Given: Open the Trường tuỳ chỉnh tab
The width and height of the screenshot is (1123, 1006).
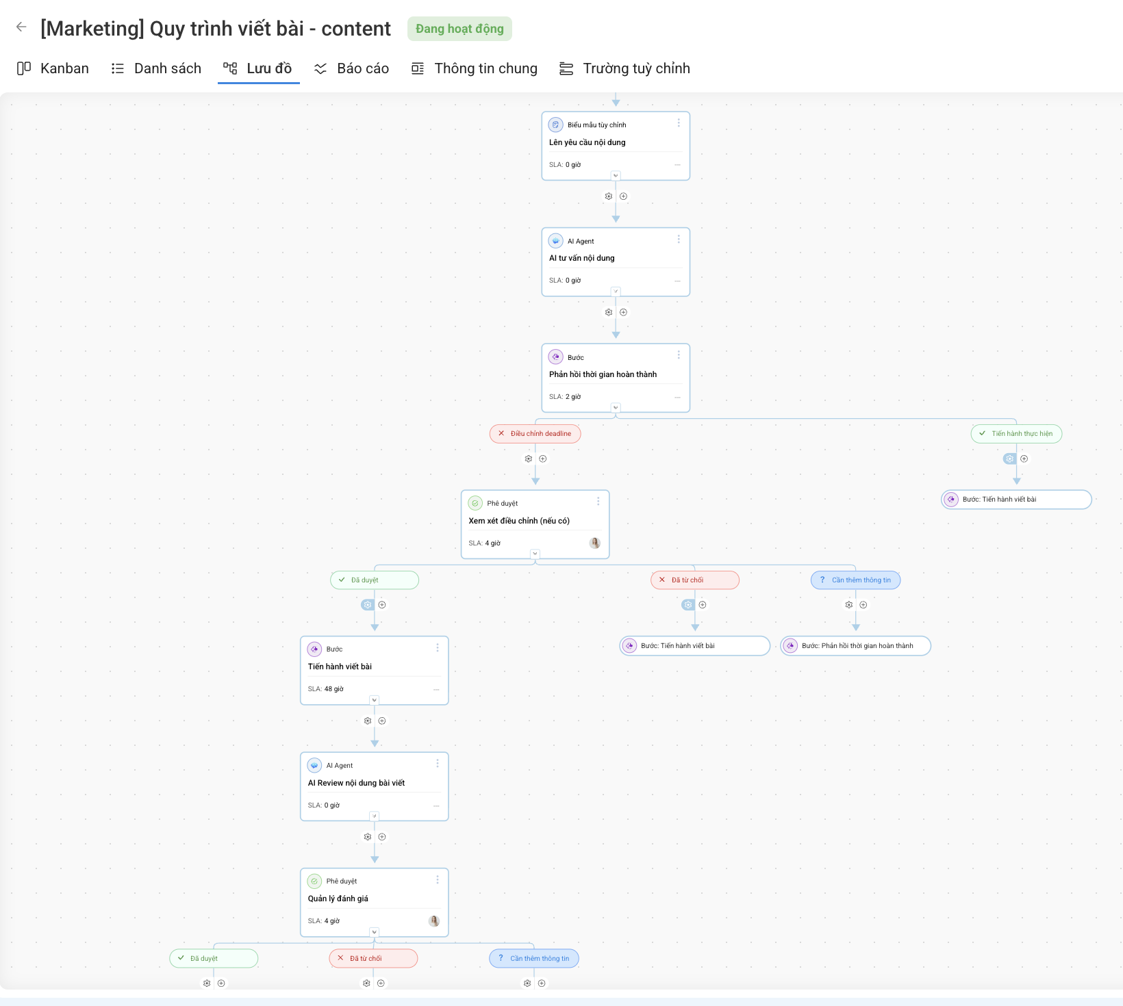Looking at the screenshot, I should pos(624,68).
